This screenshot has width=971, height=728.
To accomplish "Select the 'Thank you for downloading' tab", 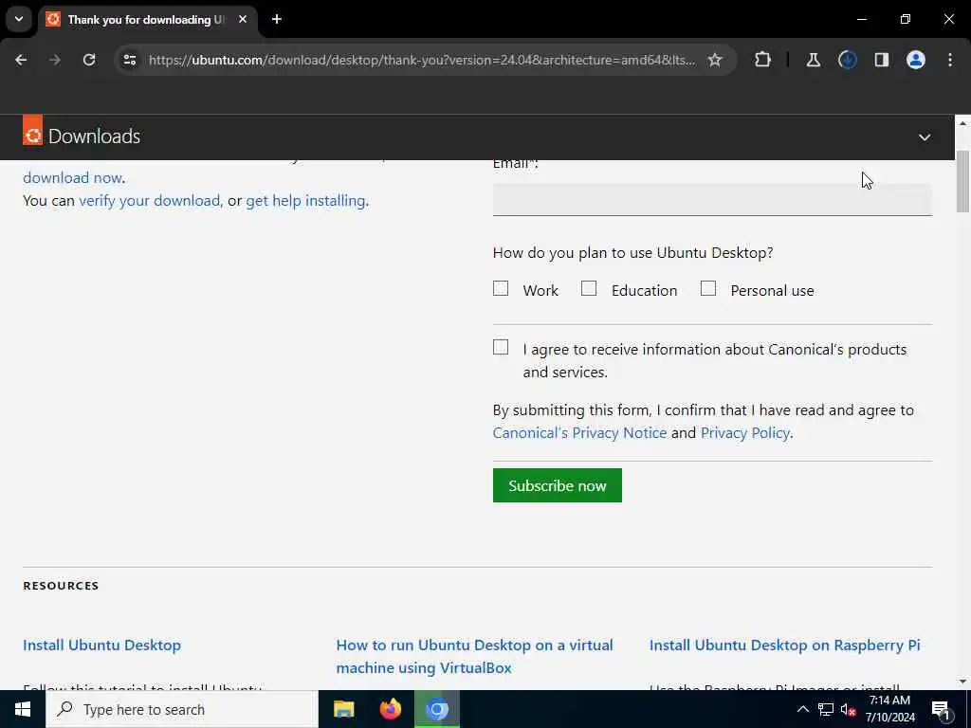I will click(x=147, y=19).
